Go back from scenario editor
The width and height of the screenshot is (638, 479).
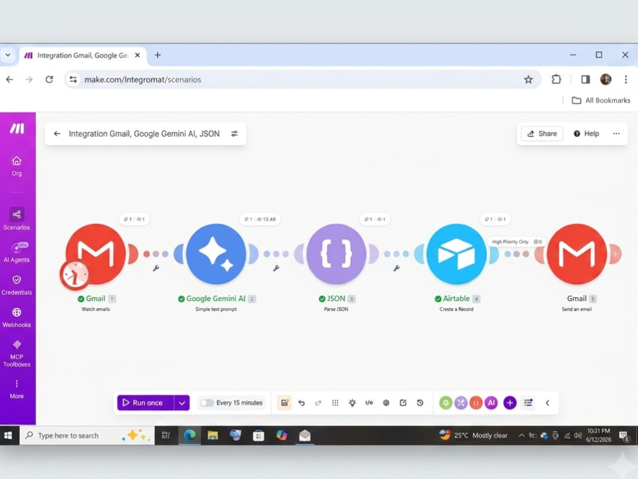click(57, 133)
